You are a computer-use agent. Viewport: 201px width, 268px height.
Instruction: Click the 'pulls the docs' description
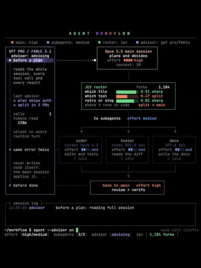tap(174, 154)
